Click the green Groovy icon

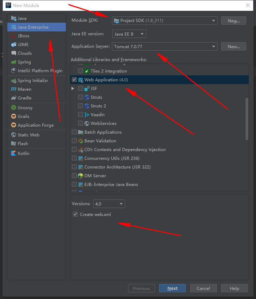pyautogui.click(x=14, y=107)
